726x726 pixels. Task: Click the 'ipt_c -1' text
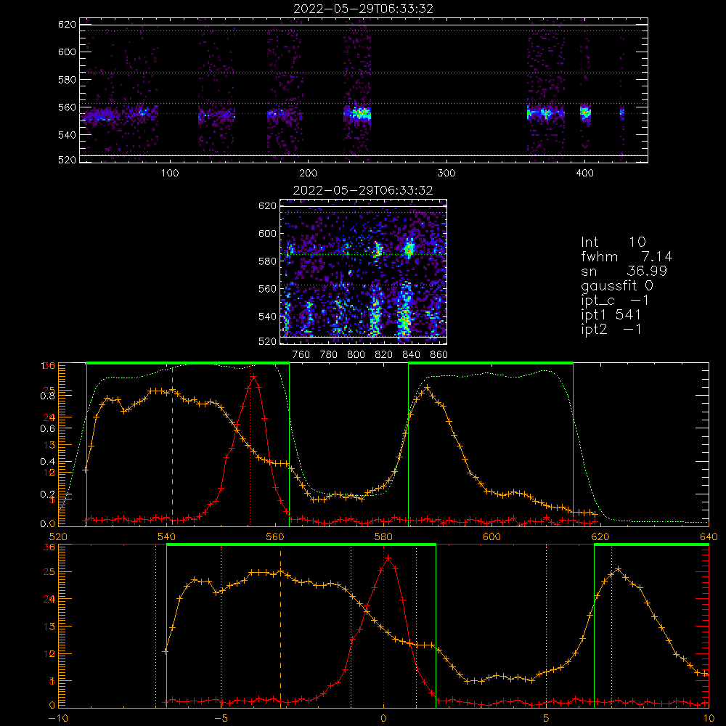(615, 301)
